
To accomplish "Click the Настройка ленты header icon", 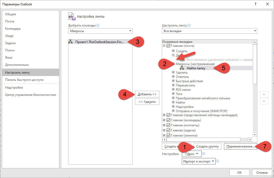I will 72,16.
